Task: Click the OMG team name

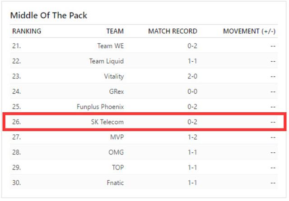Action: [116, 152]
